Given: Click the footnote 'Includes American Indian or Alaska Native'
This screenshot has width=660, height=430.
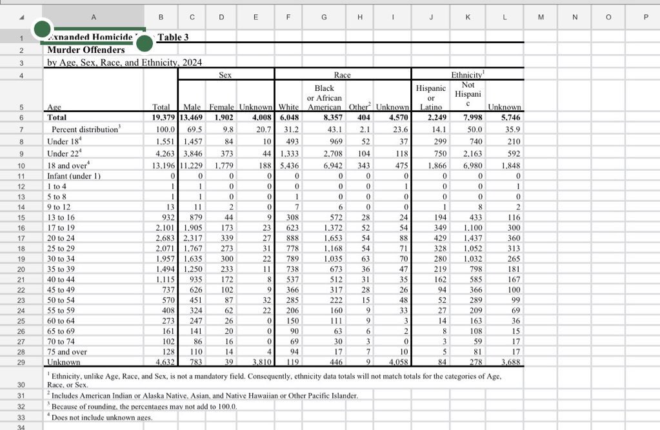Looking at the screenshot, I should [203, 395].
